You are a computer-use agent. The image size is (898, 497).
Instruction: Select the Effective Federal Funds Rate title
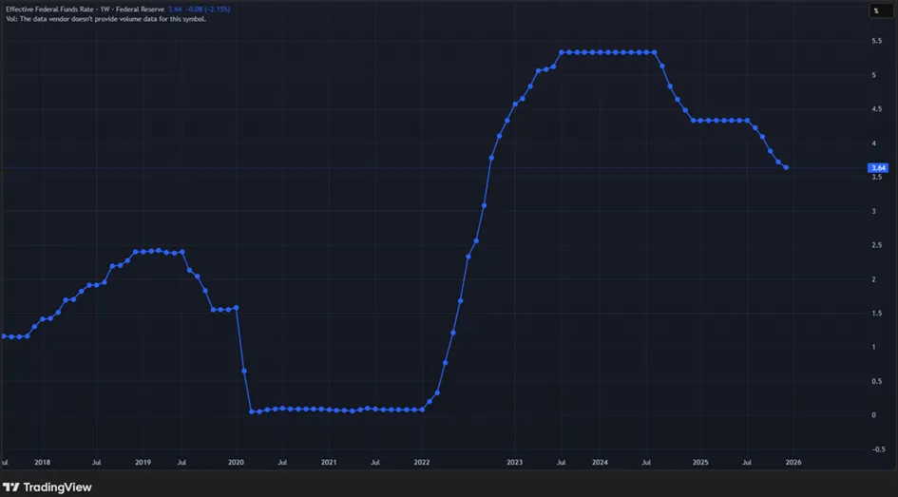click(50, 10)
